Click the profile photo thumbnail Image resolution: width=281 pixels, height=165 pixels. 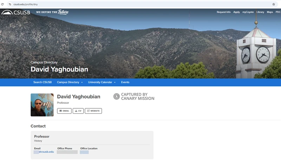coord(42,105)
